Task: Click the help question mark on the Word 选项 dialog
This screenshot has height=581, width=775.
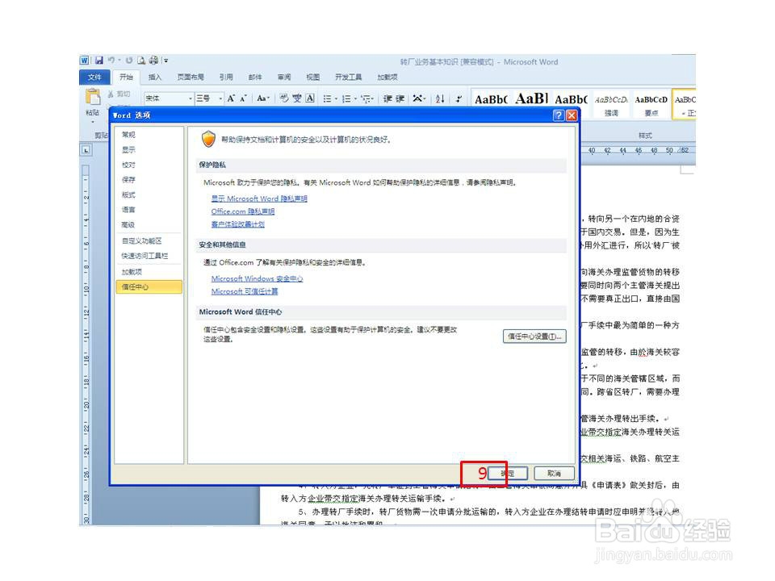Action: pyautogui.click(x=559, y=115)
